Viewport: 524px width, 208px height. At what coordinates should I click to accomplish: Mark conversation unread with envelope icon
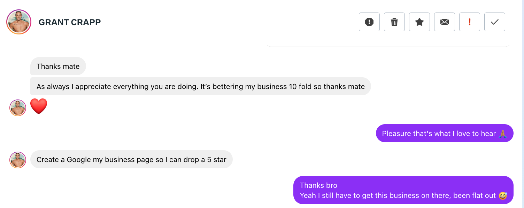coord(444,22)
